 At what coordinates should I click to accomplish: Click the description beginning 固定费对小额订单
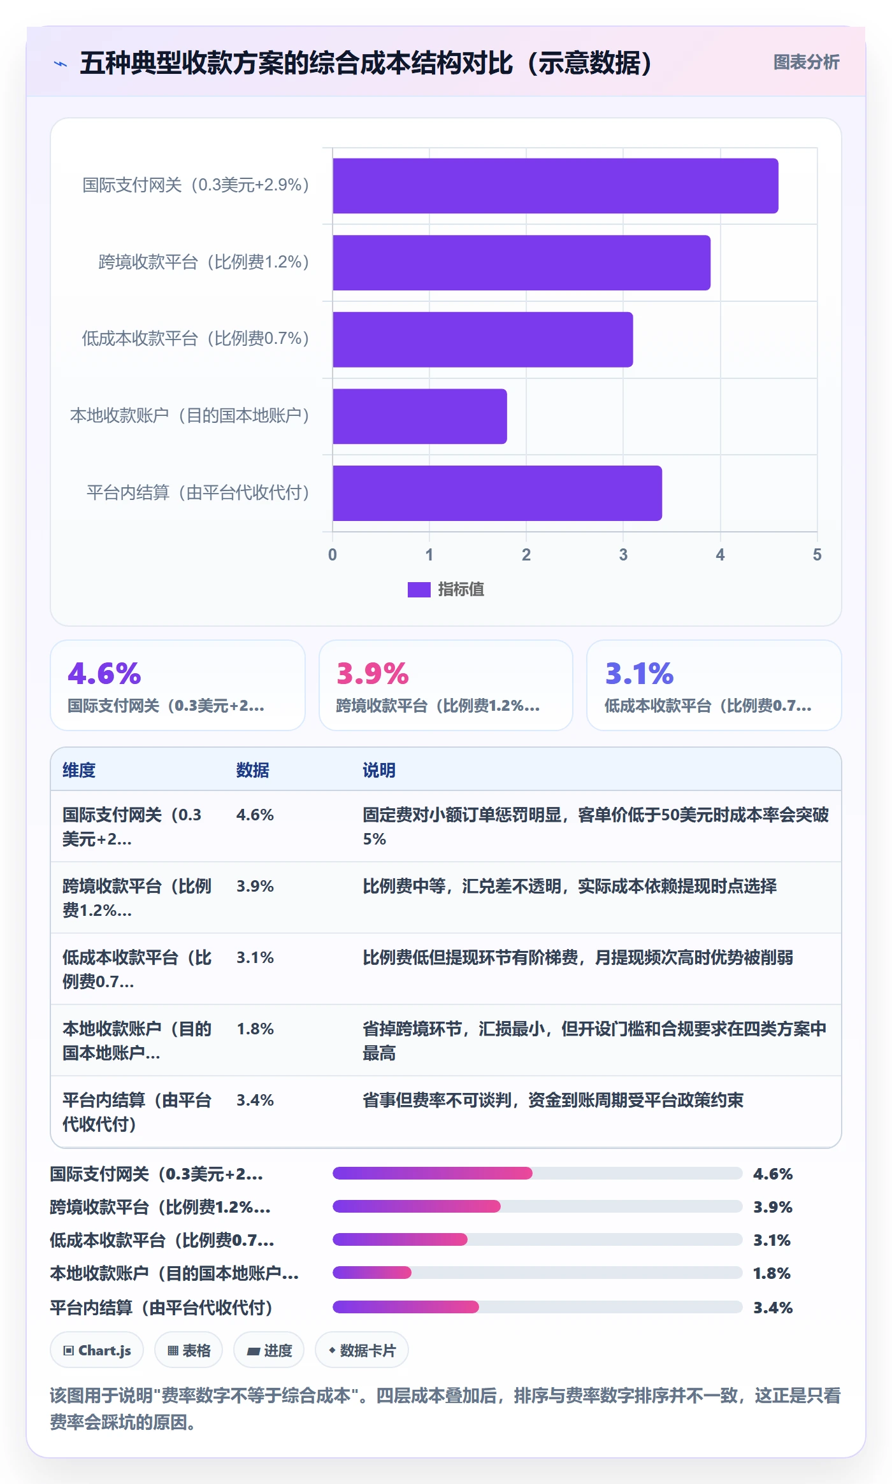[x=596, y=827]
